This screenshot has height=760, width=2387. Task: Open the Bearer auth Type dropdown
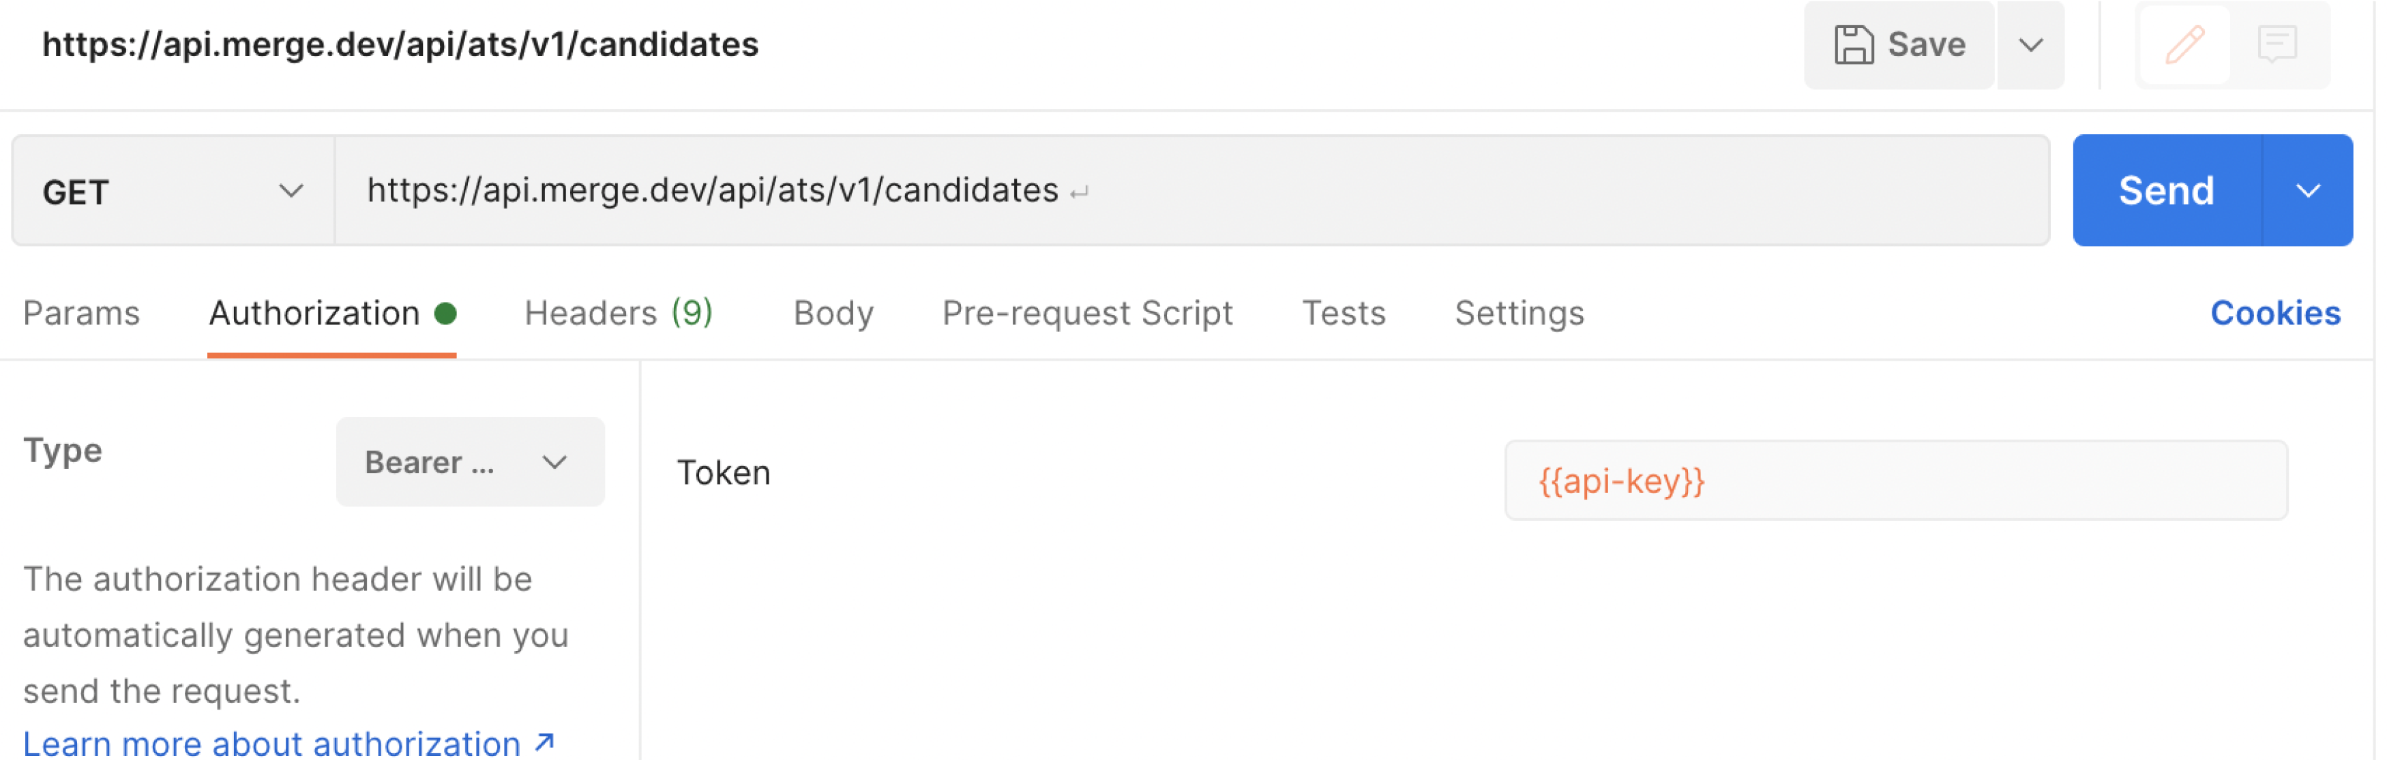point(470,462)
